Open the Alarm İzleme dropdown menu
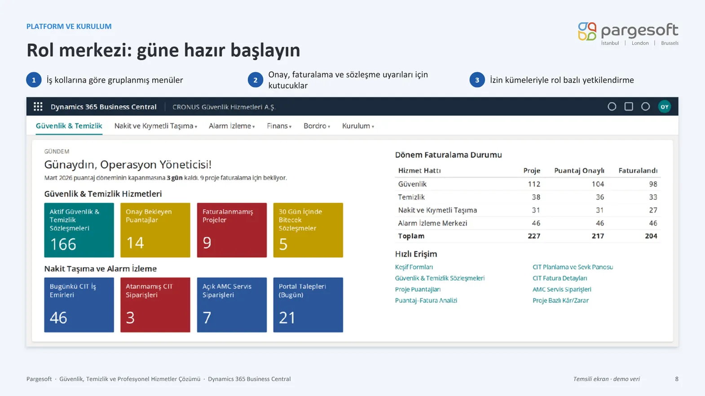Viewport: 705px width, 396px height. click(x=232, y=126)
